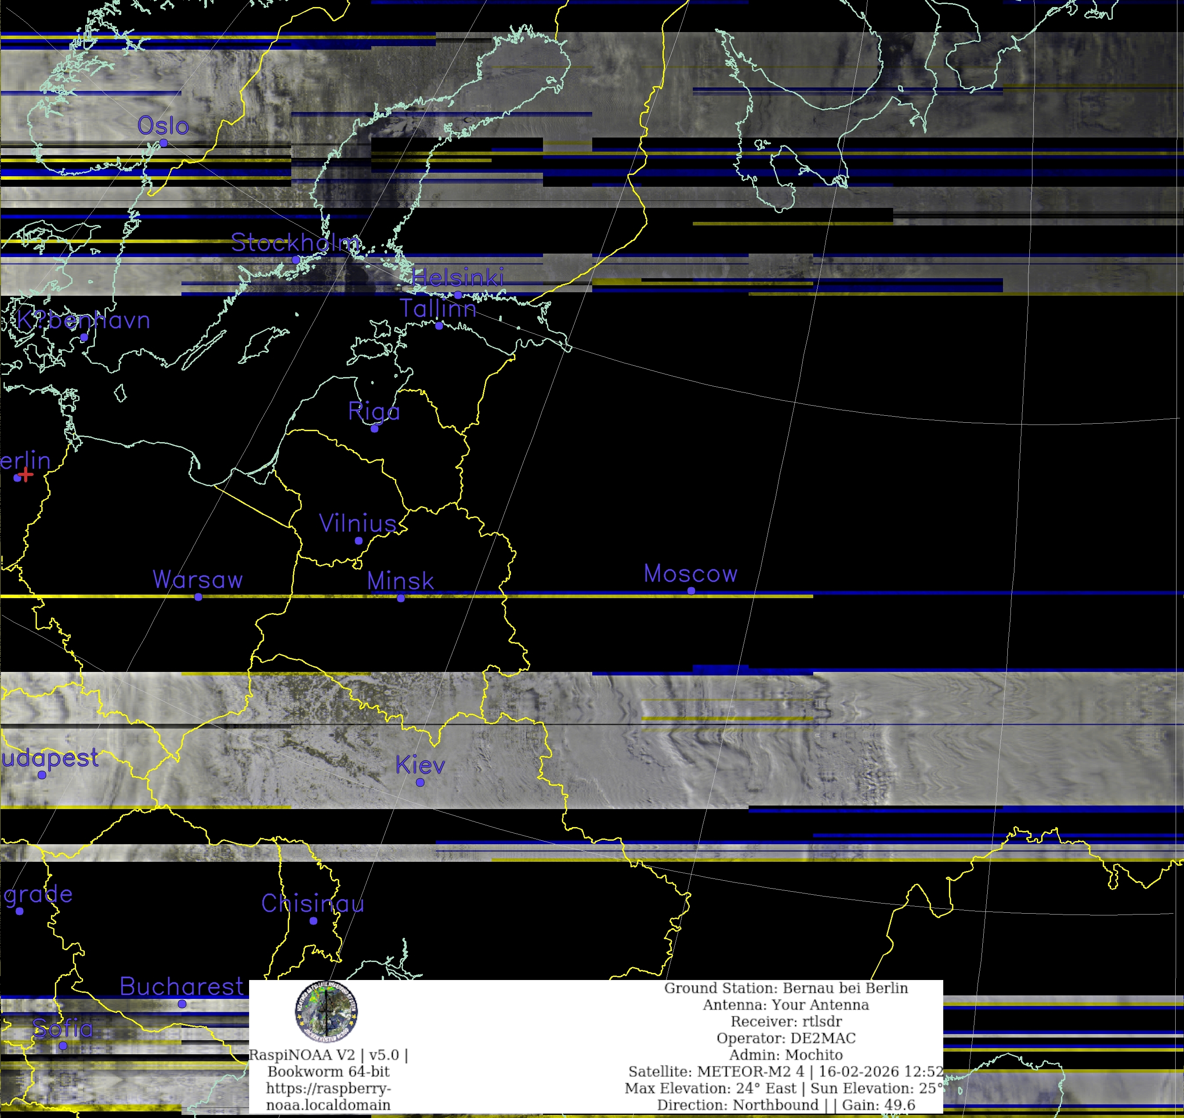Click the Helsinki city label
The image size is (1184, 1118).
pyautogui.click(x=458, y=278)
